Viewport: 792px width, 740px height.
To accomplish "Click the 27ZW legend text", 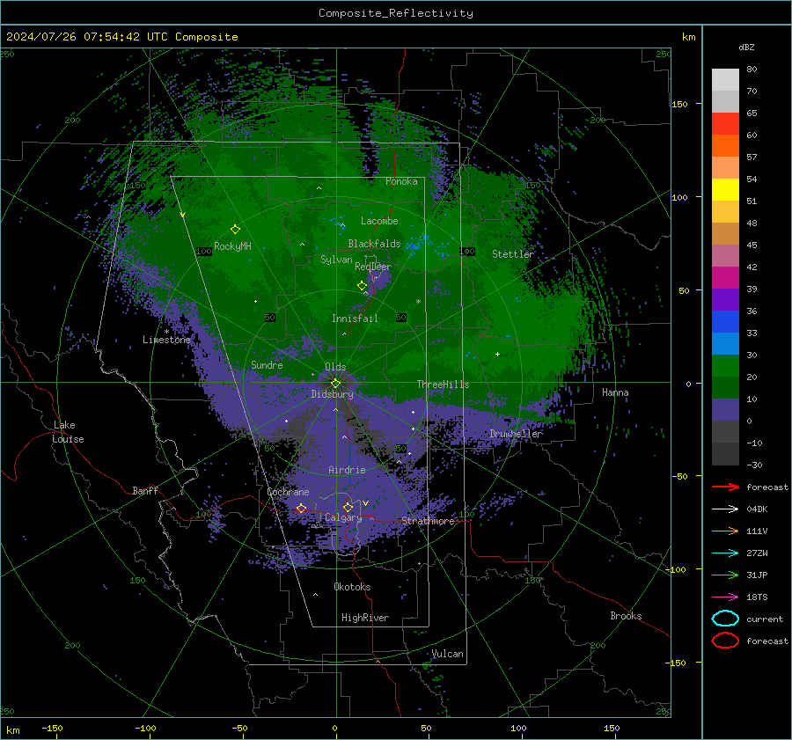I will pyautogui.click(x=757, y=553).
